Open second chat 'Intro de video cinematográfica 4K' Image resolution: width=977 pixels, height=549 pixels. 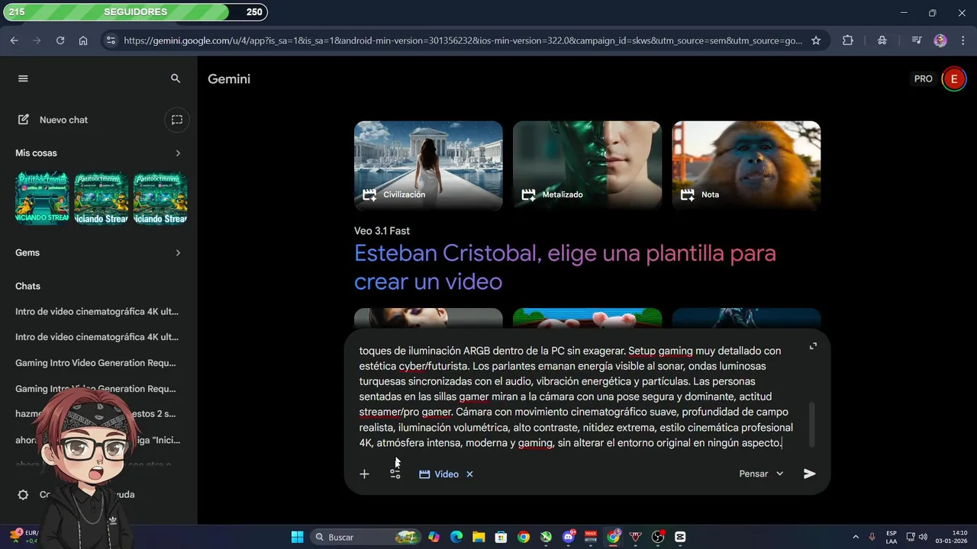click(98, 337)
